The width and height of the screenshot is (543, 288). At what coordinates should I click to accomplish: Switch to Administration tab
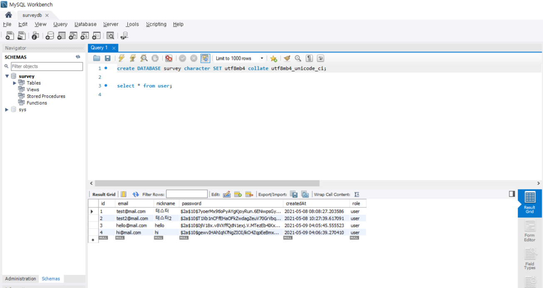coord(20,279)
